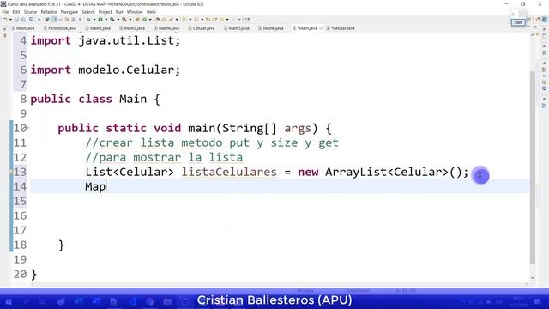Image resolution: width=549 pixels, height=309 pixels.
Task: Open the Search menu
Action: [88, 12]
